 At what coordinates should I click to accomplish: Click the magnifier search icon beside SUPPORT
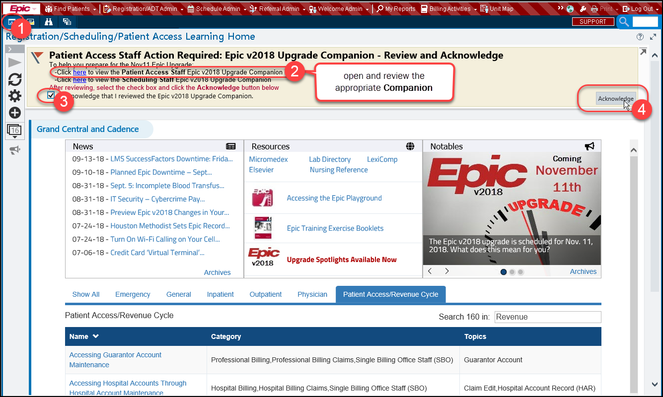624,22
